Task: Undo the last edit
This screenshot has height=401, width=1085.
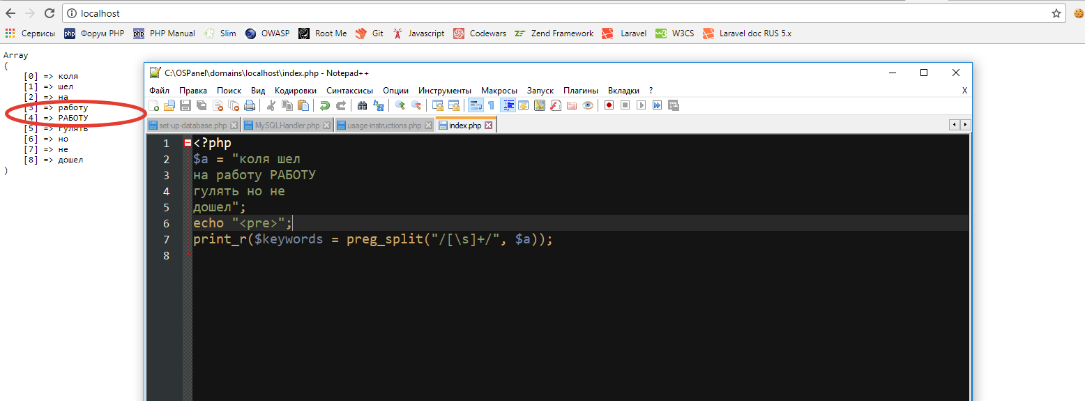Action: point(325,105)
